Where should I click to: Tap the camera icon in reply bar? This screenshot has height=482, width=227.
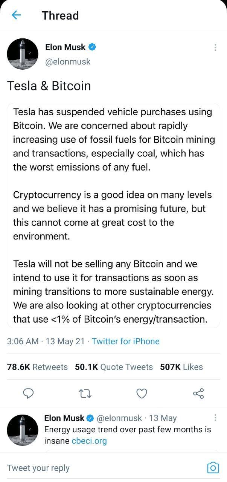coord(213,468)
